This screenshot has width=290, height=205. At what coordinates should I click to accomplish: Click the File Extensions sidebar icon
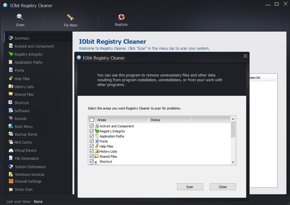(11, 158)
